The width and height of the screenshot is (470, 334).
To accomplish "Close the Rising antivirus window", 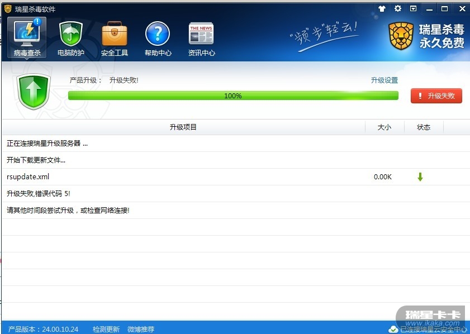I will [x=463, y=9].
